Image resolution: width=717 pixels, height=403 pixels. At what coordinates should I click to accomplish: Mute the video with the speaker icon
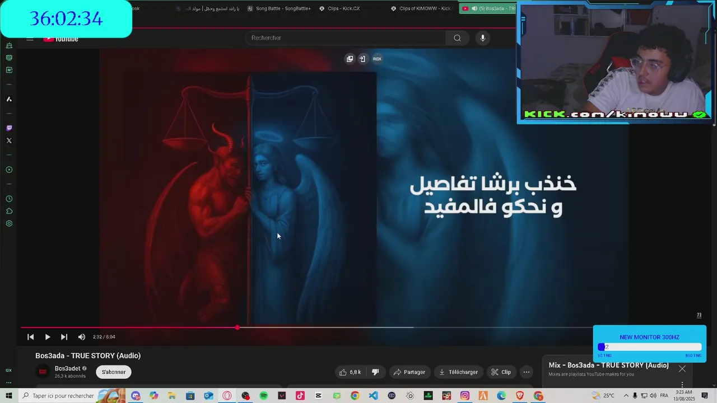click(x=82, y=337)
